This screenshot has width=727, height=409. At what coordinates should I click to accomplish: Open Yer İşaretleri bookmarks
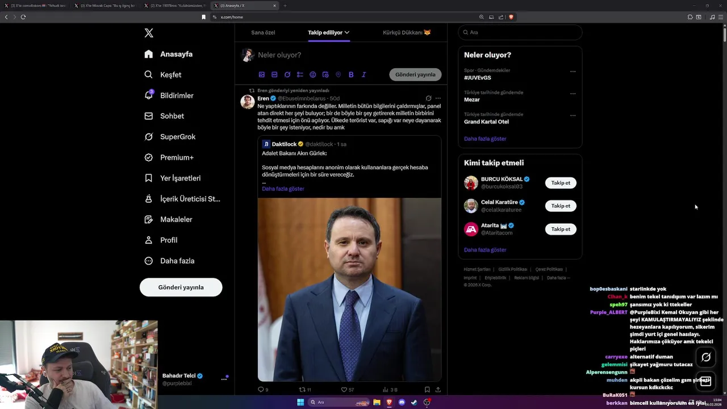point(172,178)
